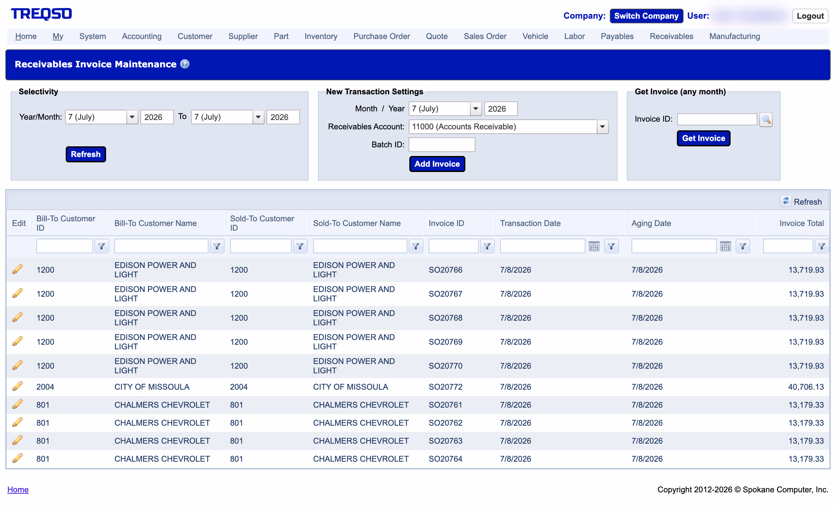
Task: Edit invoice SO20763 via pencil icon
Action: click(18, 440)
